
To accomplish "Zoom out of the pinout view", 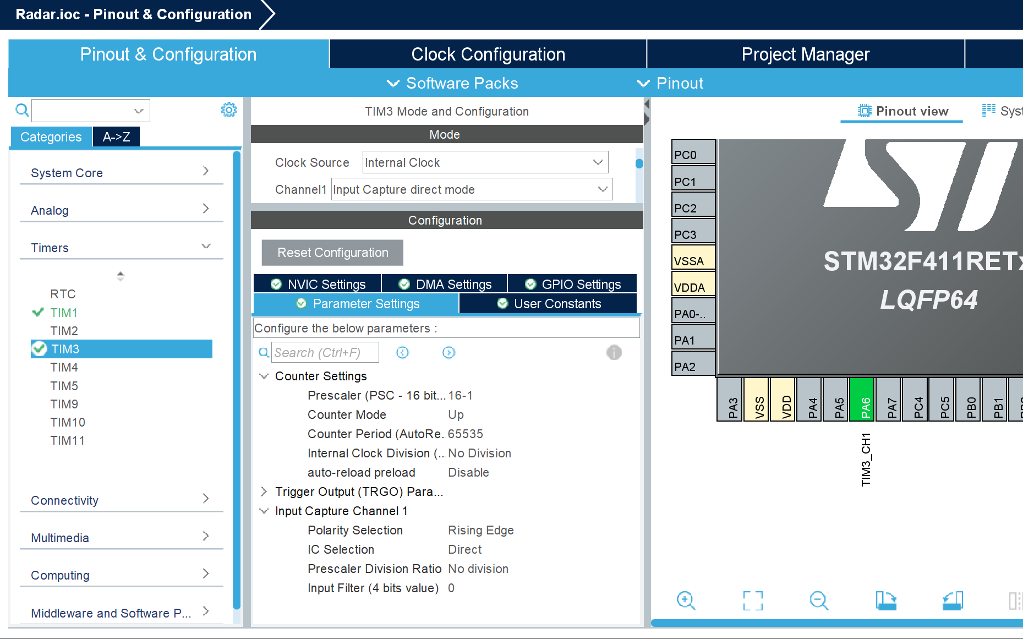I will tap(819, 600).
